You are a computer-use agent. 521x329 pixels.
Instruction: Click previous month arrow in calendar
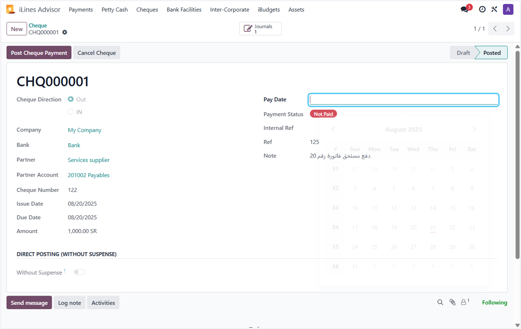(x=333, y=129)
